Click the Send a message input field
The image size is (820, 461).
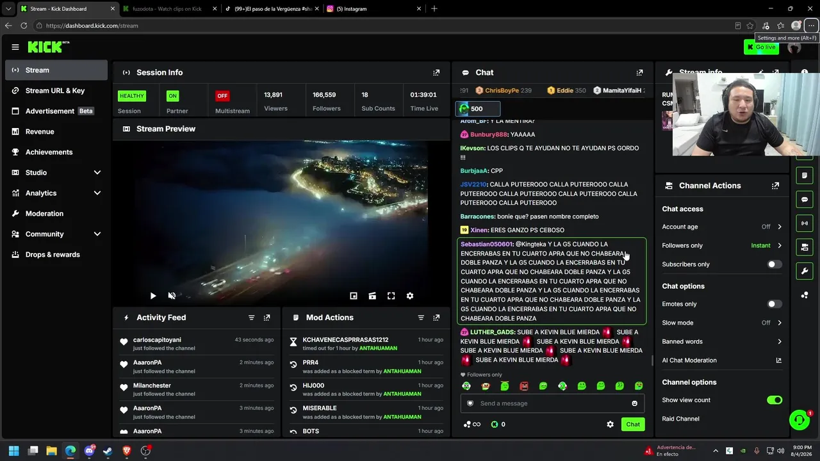tap(552, 403)
